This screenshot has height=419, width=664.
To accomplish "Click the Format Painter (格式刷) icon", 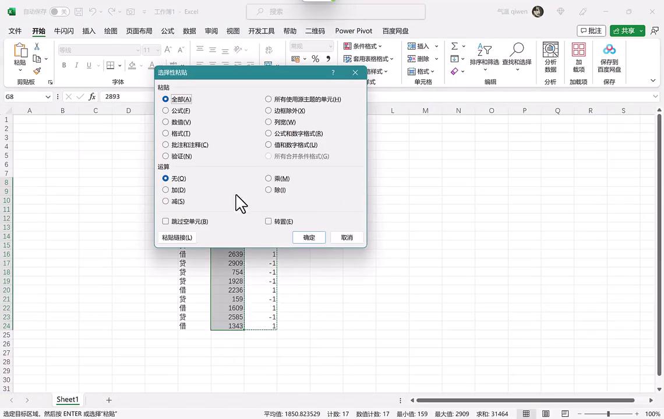I will coord(36,71).
